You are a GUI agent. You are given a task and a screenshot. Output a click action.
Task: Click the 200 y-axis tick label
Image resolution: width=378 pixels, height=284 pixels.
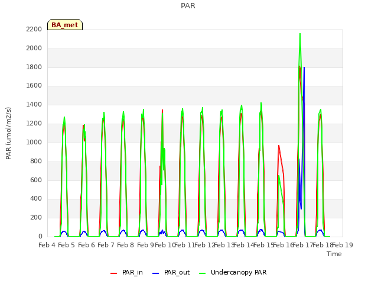pyautogui.click(x=36, y=217)
